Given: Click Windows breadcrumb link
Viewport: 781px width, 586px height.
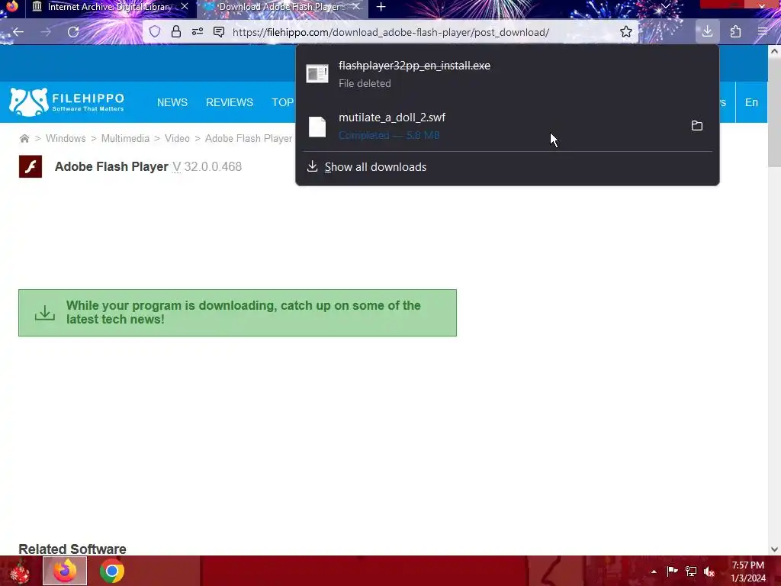Looking at the screenshot, I should [66, 139].
